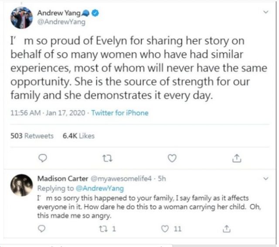
Task: Click Andrew Yang's profile picture
Action: 21,18
